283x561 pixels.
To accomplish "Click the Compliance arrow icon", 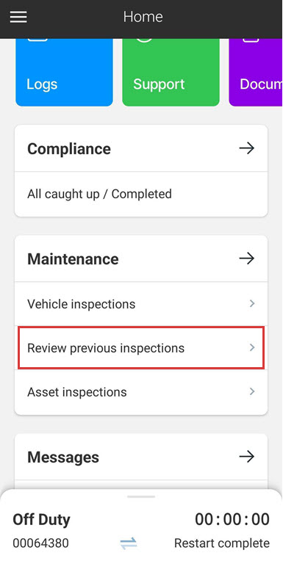I will [x=247, y=148].
